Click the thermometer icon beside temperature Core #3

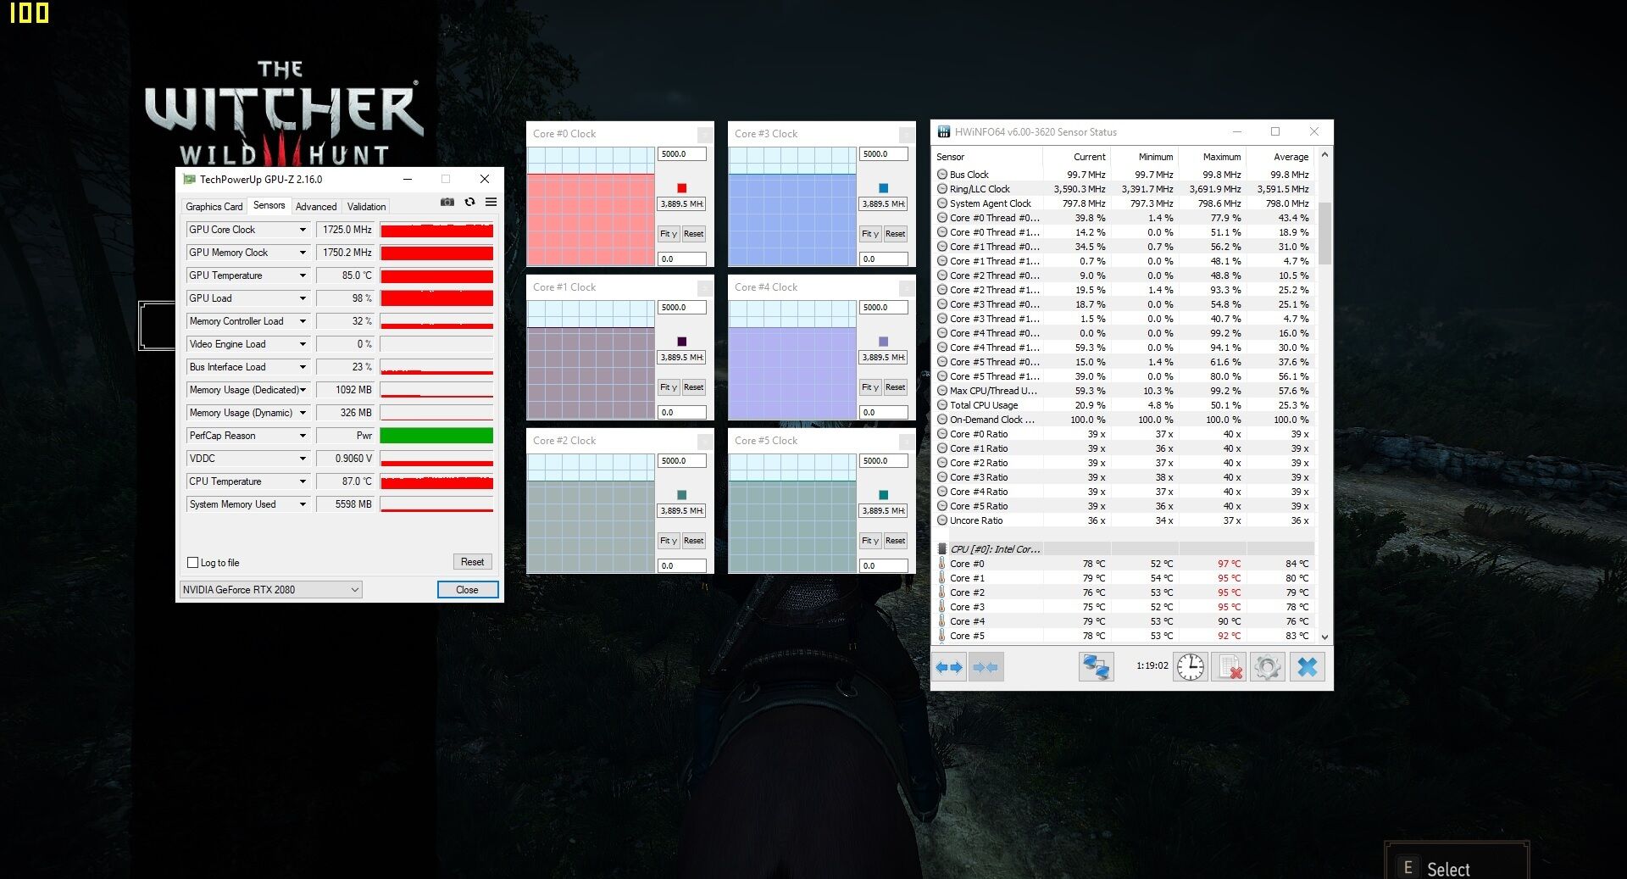pyautogui.click(x=942, y=606)
